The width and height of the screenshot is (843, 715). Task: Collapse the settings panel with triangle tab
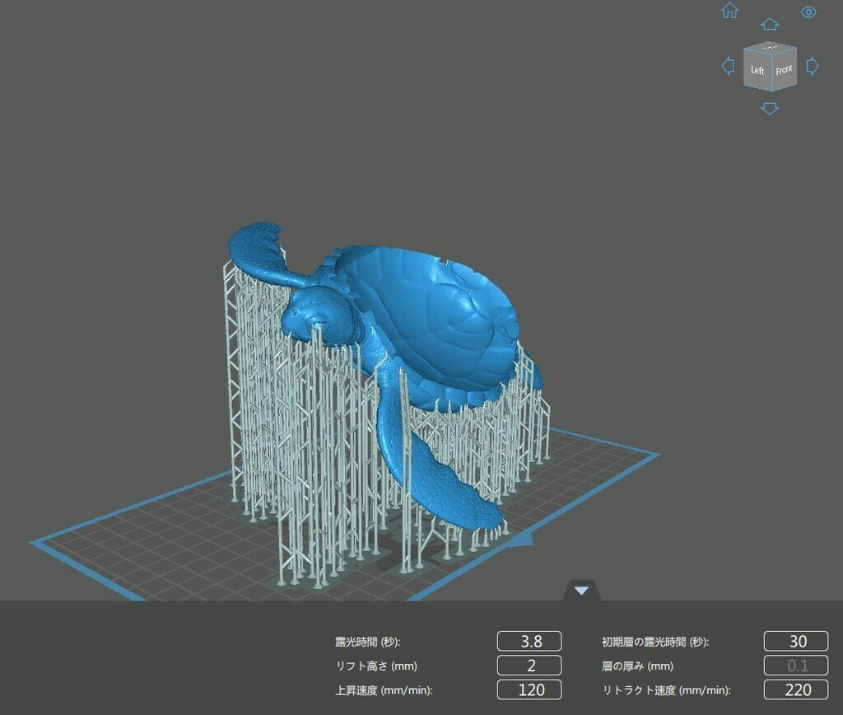click(580, 591)
